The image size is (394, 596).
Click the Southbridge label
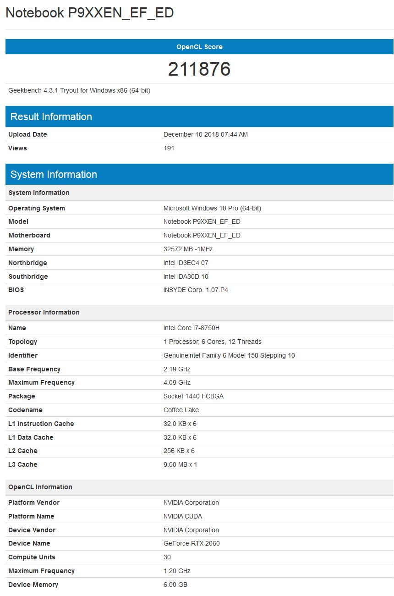(28, 276)
